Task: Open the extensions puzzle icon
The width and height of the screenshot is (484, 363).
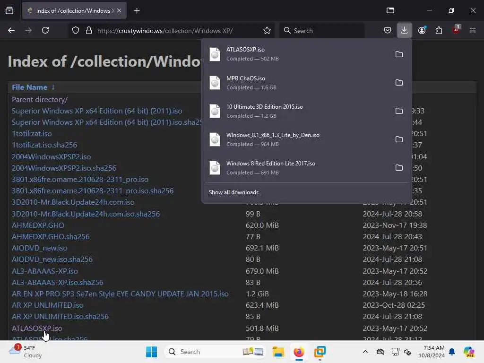Action: 439,30
